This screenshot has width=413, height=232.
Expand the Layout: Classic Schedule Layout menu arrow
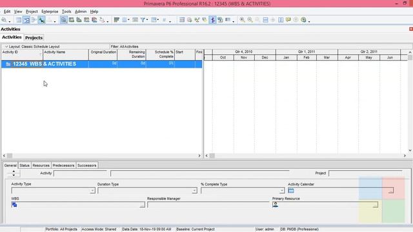point(6,46)
